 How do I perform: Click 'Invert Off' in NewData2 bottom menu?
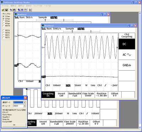click(61, 95)
